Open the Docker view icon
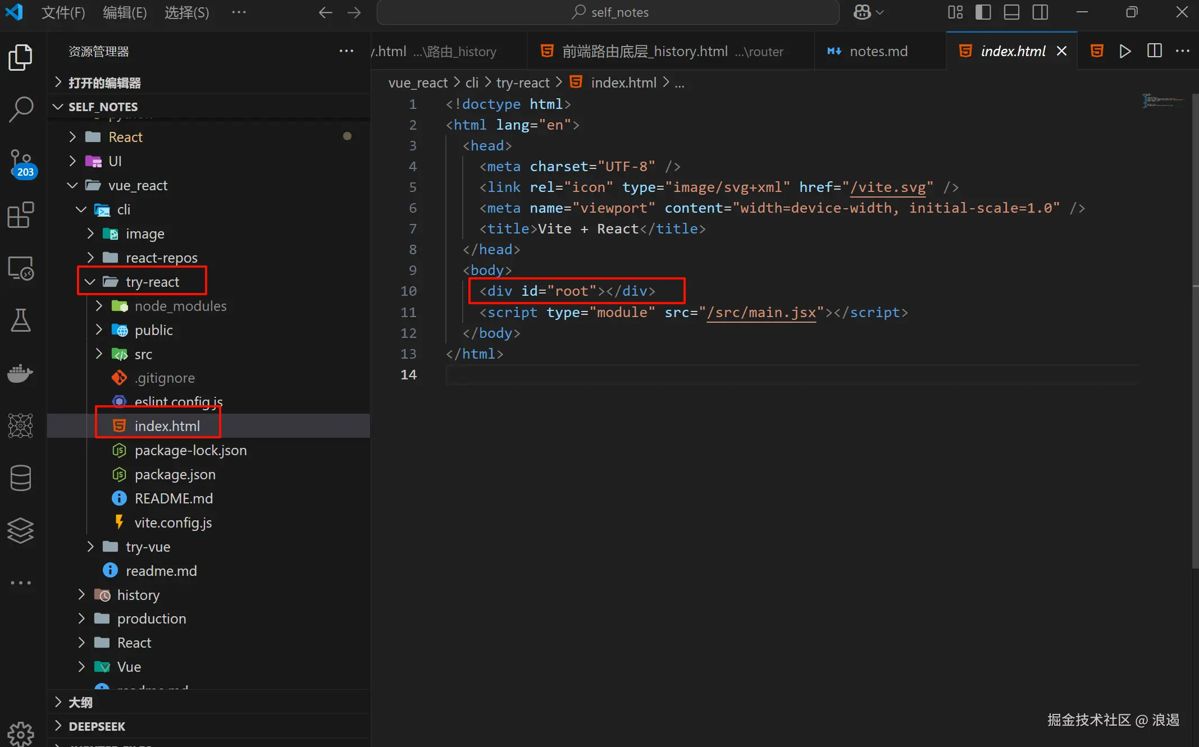1199x747 pixels. click(21, 373)
